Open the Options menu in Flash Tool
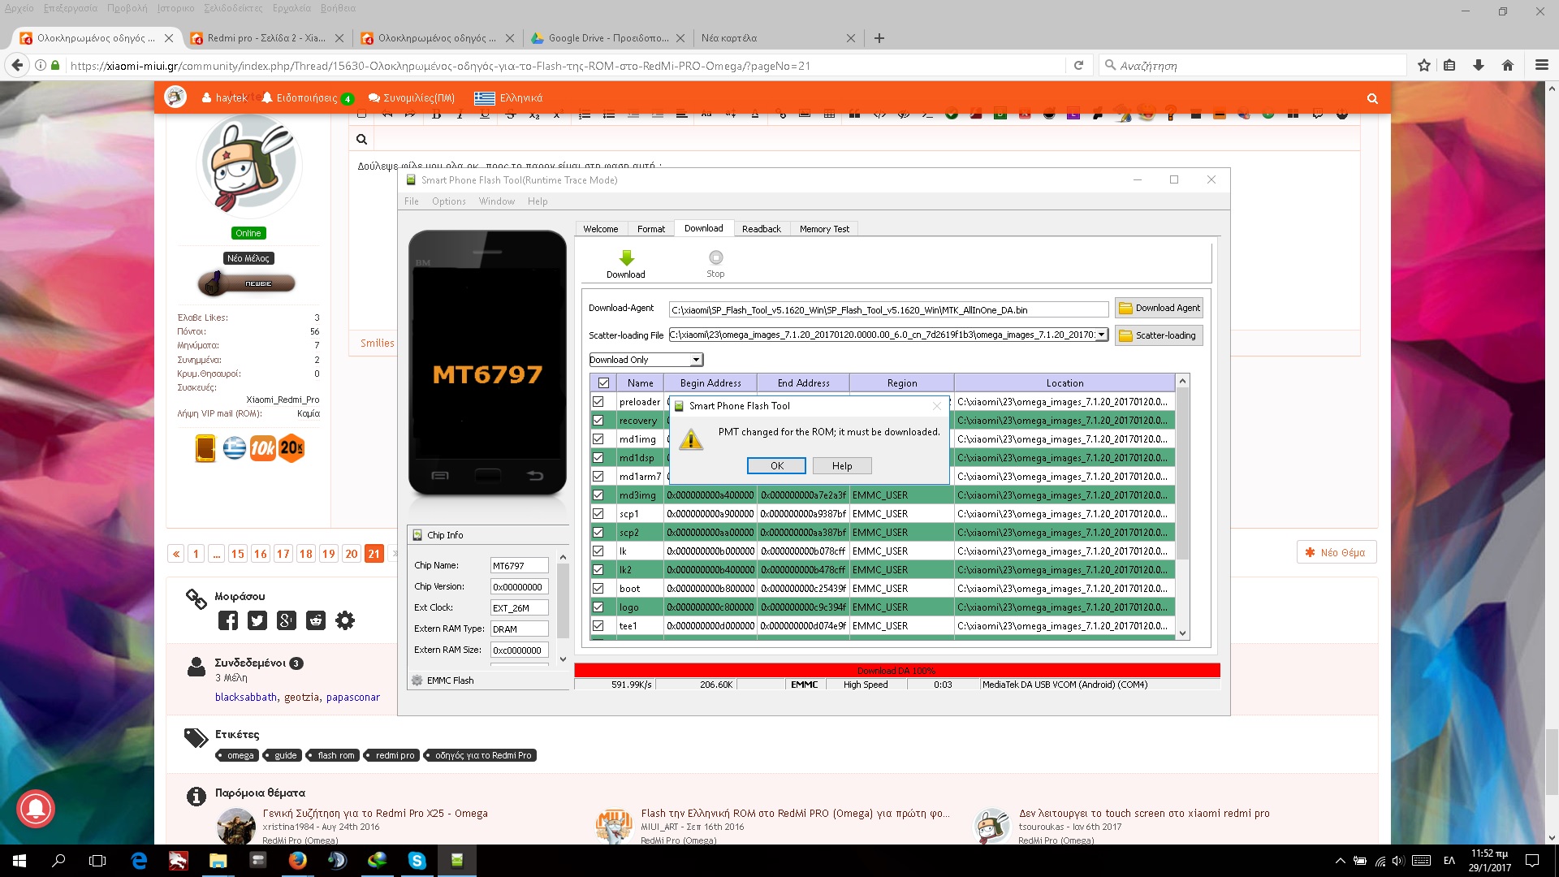The image size is (1559, 877). tap(448, 201)
